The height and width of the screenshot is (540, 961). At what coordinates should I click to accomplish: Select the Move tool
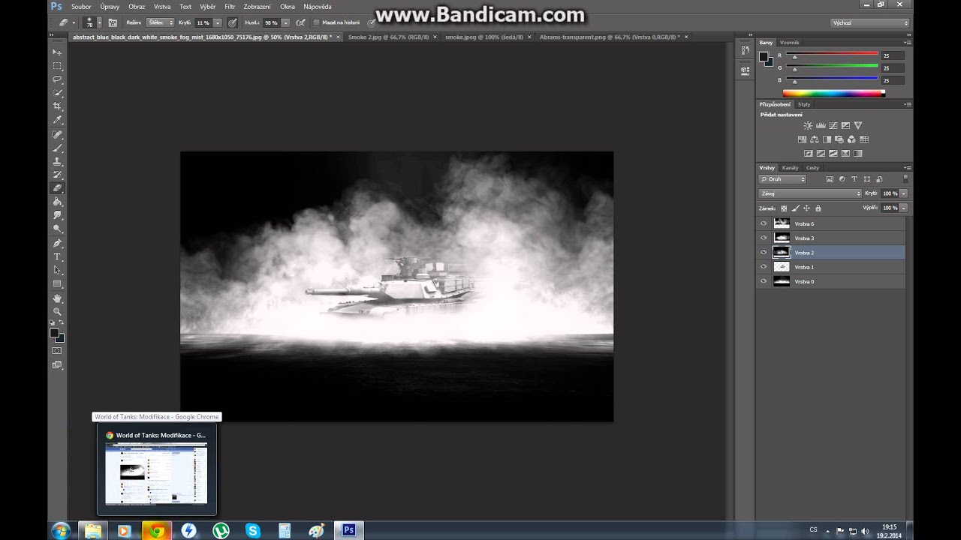pos(57,52)
